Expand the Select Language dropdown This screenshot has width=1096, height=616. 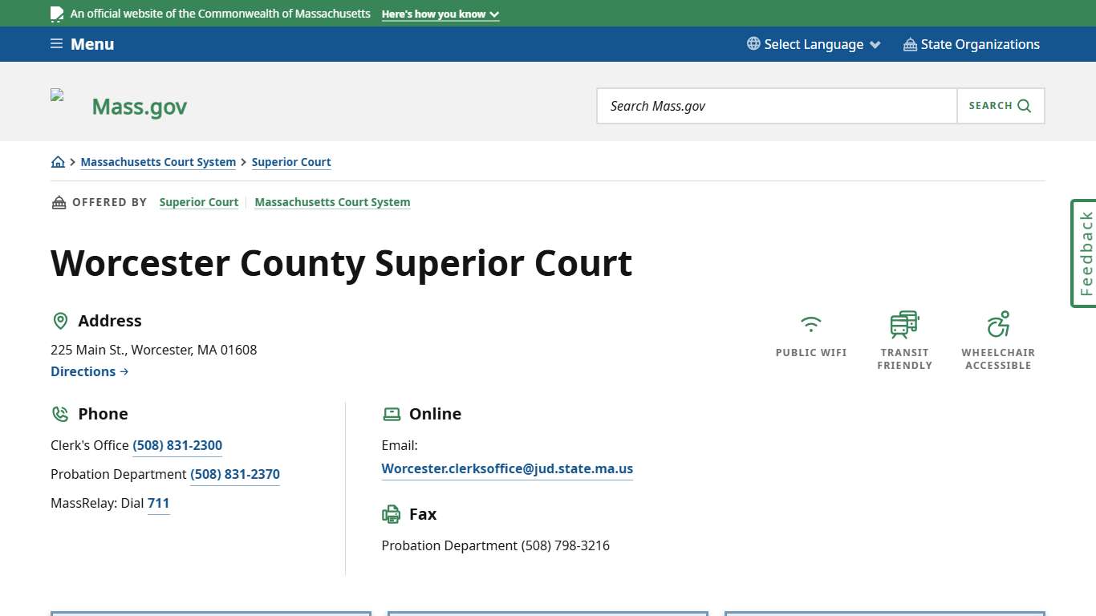(813, 44)
